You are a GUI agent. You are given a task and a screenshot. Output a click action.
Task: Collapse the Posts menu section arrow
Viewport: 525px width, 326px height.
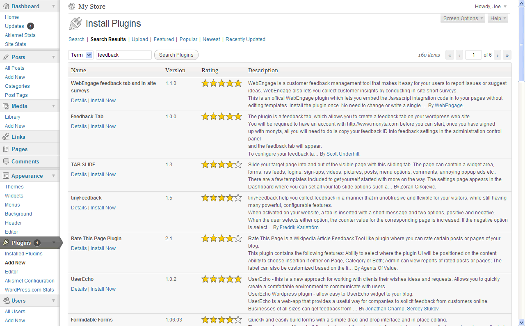coord(53,57)
